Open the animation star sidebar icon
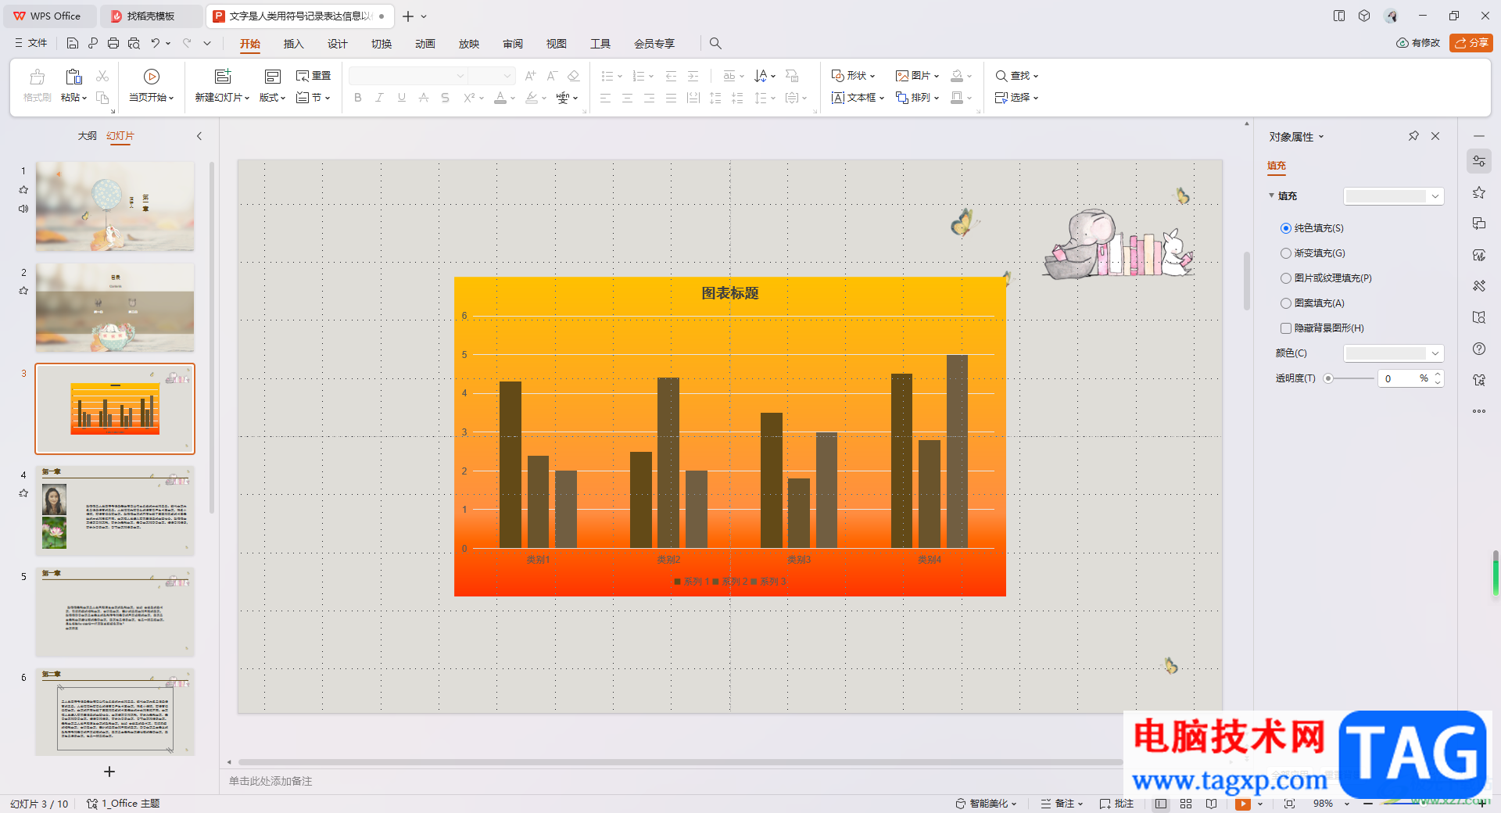Screen dimensions: 1501x813 pos(1479,192)
